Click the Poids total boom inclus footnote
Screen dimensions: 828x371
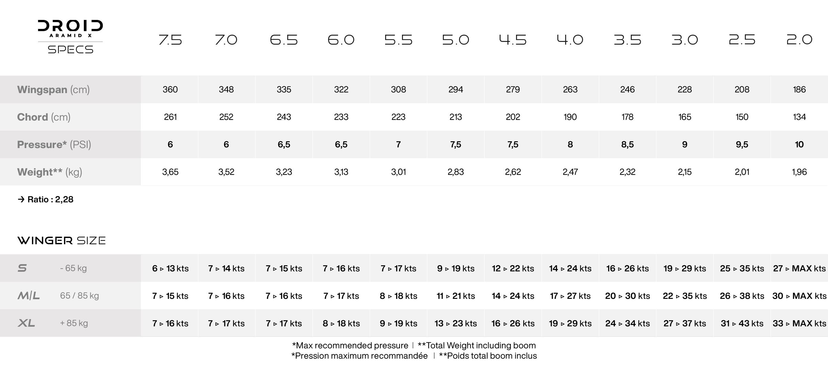pos(488,356)
